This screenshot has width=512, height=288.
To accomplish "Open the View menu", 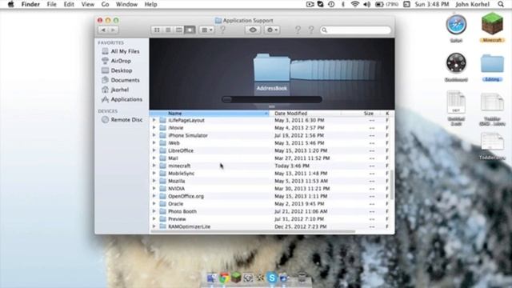I will click(87, 4).
